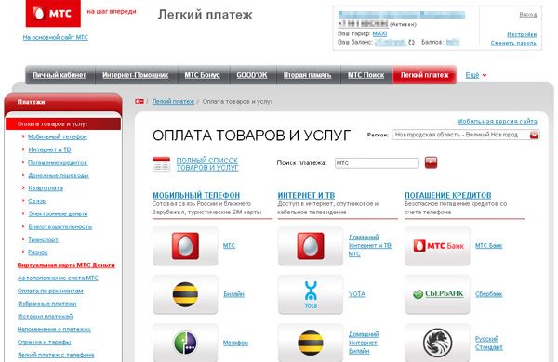Viewport: 558px width, 362px height.
Task: Open the Личный кабинет tab
Action: click(60, 75)
